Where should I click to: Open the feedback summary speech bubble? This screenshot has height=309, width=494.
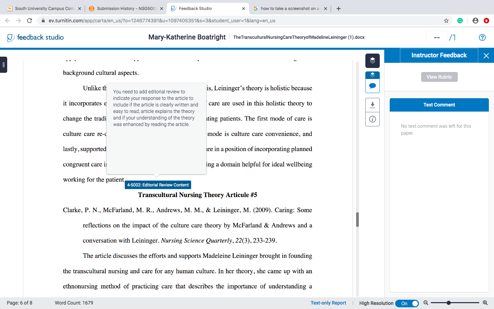tap(373, 86)
